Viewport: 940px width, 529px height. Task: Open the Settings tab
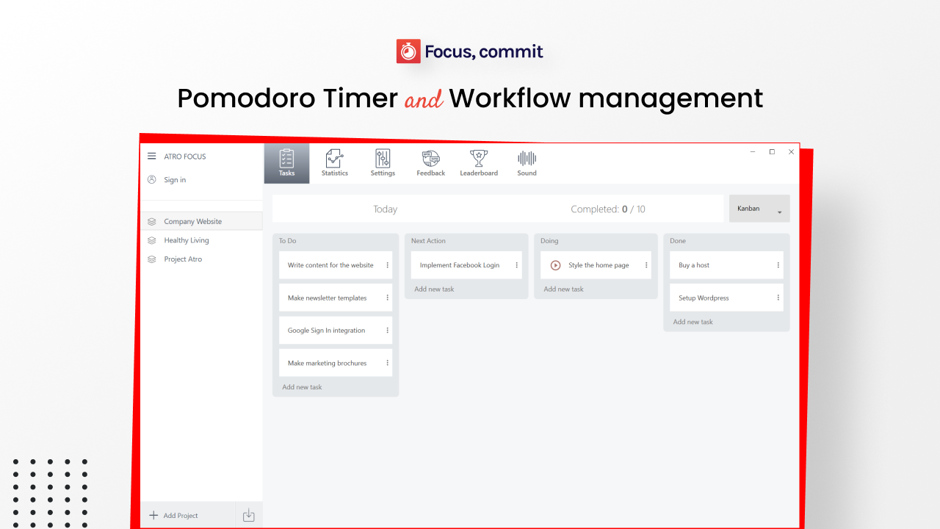383,163
